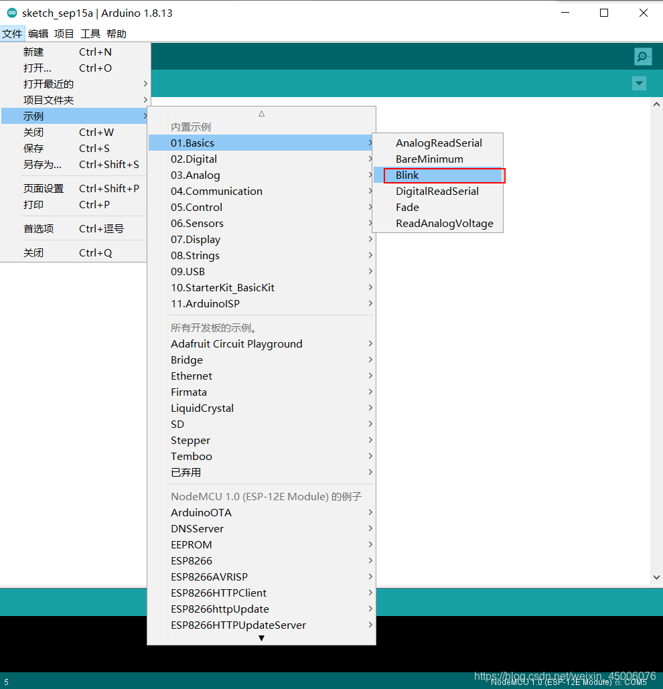Expand the ESP8266HTTPUpdateServer examples
The height and width of the screenshot is (689, 663).
point(261,625)
